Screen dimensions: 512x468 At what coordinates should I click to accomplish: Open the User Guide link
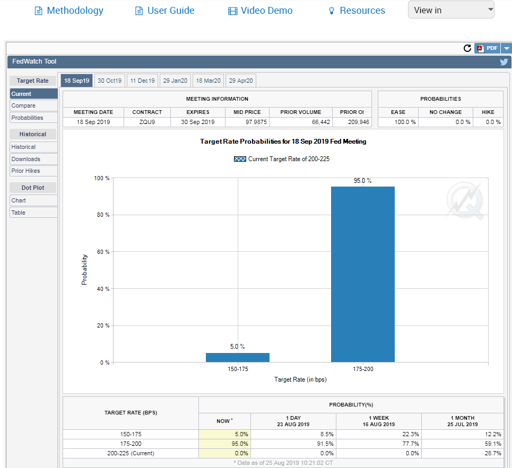point(171,11)
